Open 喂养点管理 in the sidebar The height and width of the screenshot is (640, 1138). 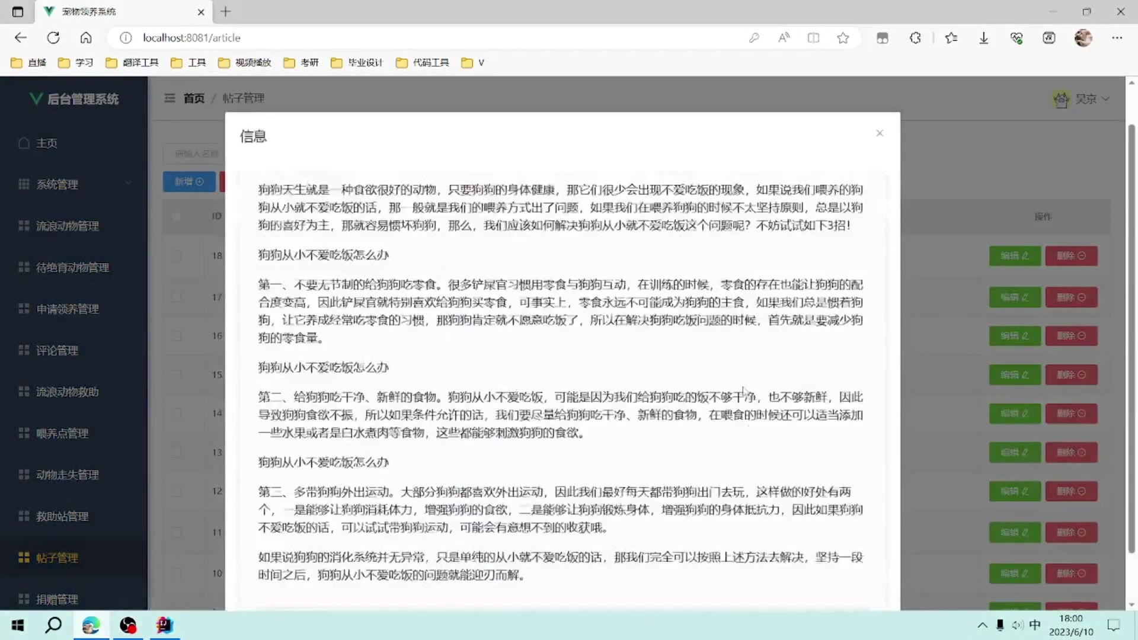pyautogui.click(x=73, y=434)
